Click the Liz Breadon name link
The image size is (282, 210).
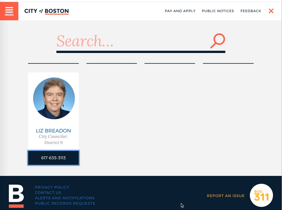click(53, 131)
